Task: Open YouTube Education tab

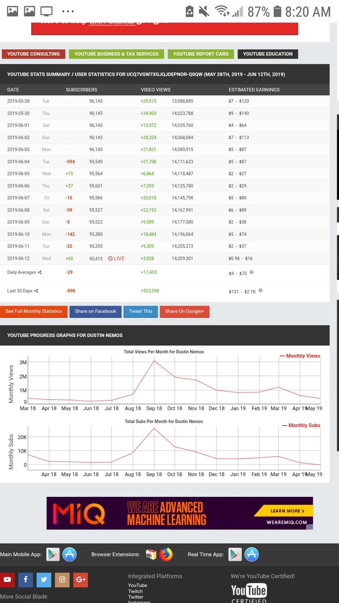Action: (268, 54)
